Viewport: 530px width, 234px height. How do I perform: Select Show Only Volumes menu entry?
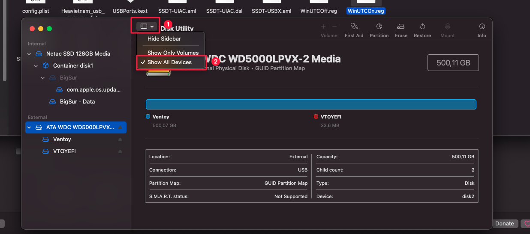pos(173,53)
